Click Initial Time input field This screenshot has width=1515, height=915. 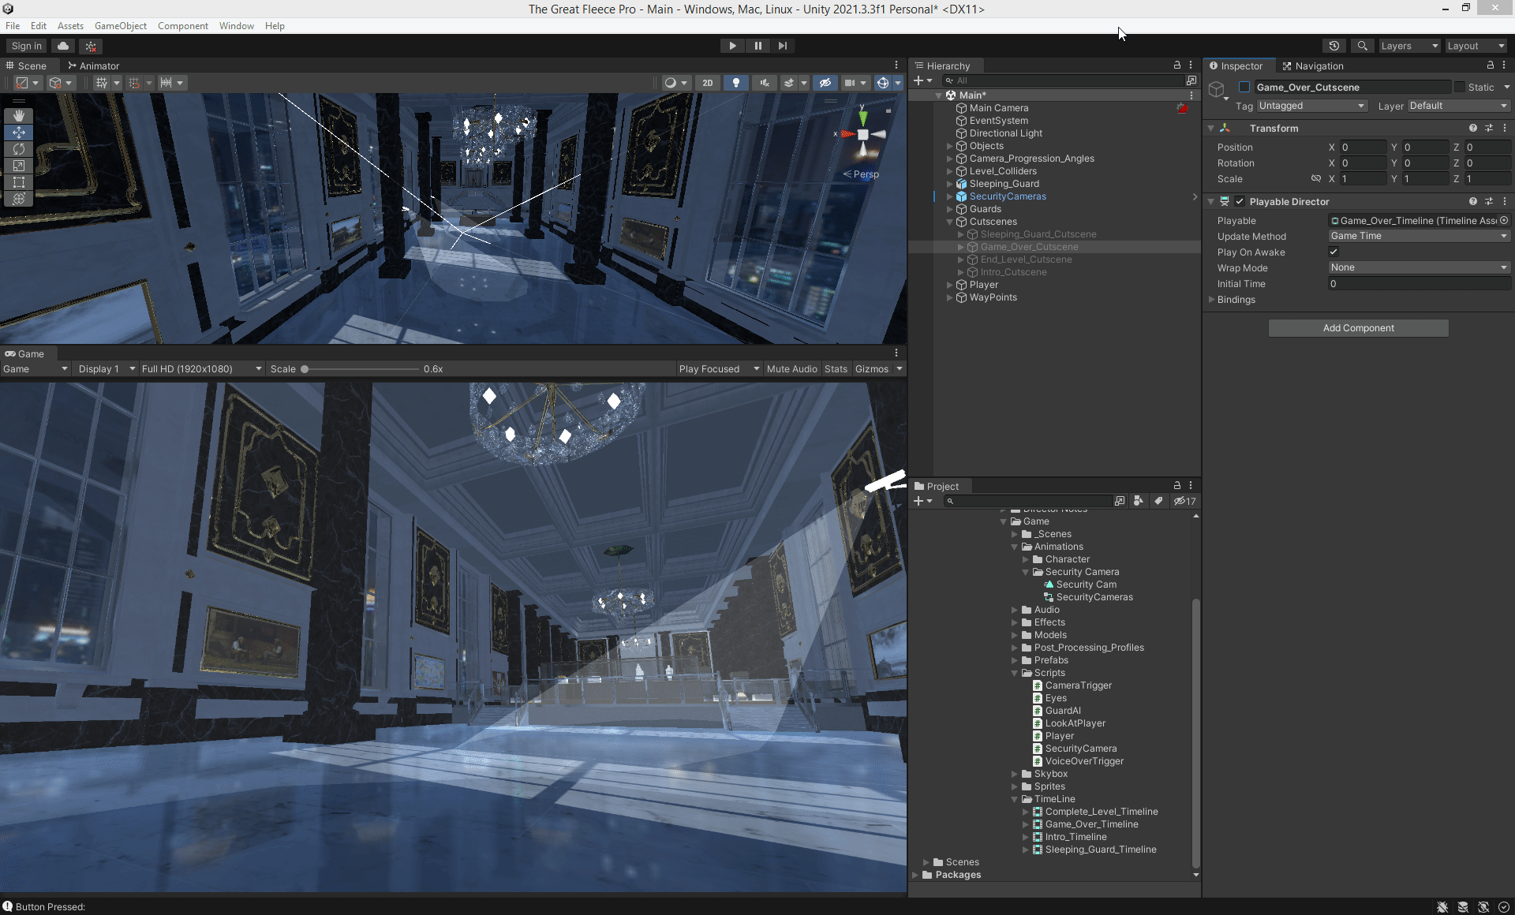[x=1419, y=284]
